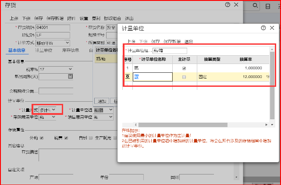The height and width of the screenshot is (185, 281).
Task: Click the vertical scrollbar up arrow in dialog
Action: pos(272,49)
